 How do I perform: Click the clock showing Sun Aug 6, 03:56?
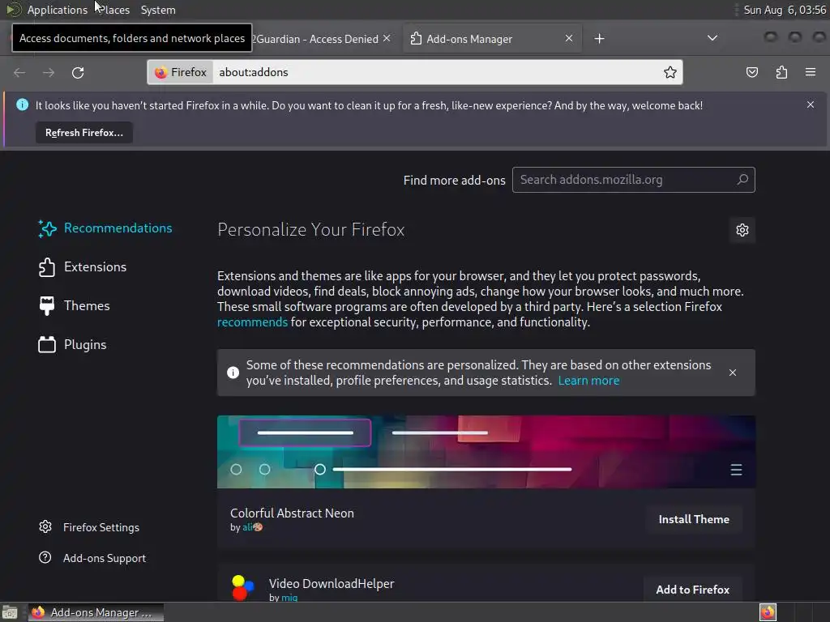pos(785,10)
